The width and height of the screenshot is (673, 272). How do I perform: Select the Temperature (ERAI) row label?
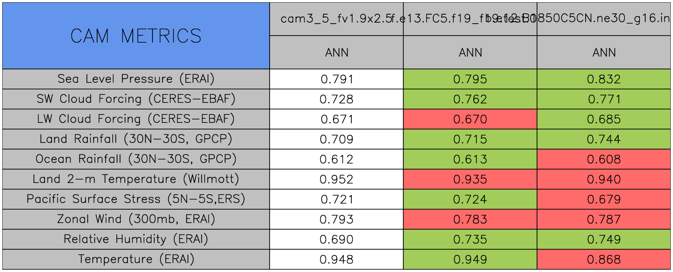point(136,259)
